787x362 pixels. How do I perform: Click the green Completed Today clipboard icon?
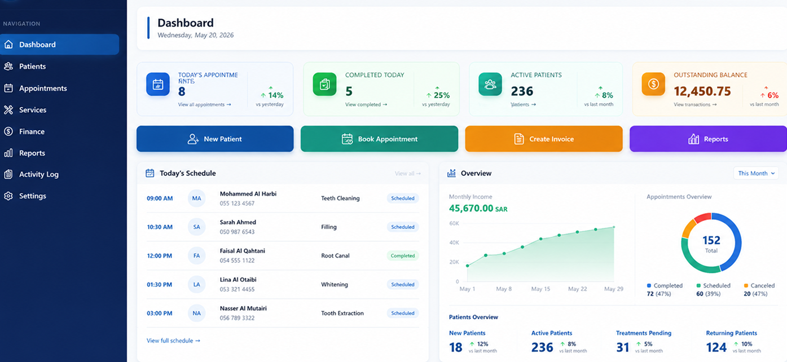(x=324, y=85)
